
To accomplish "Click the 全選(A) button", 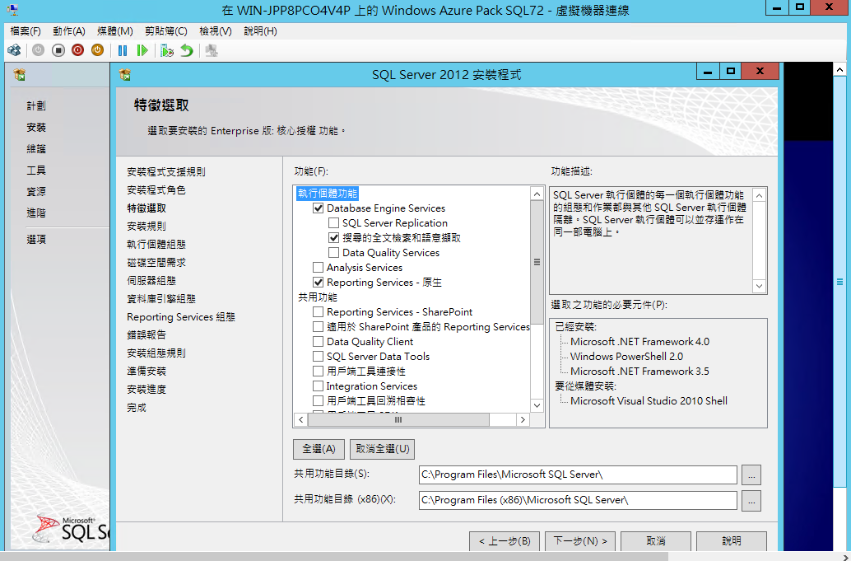I will tap(319, 449).
